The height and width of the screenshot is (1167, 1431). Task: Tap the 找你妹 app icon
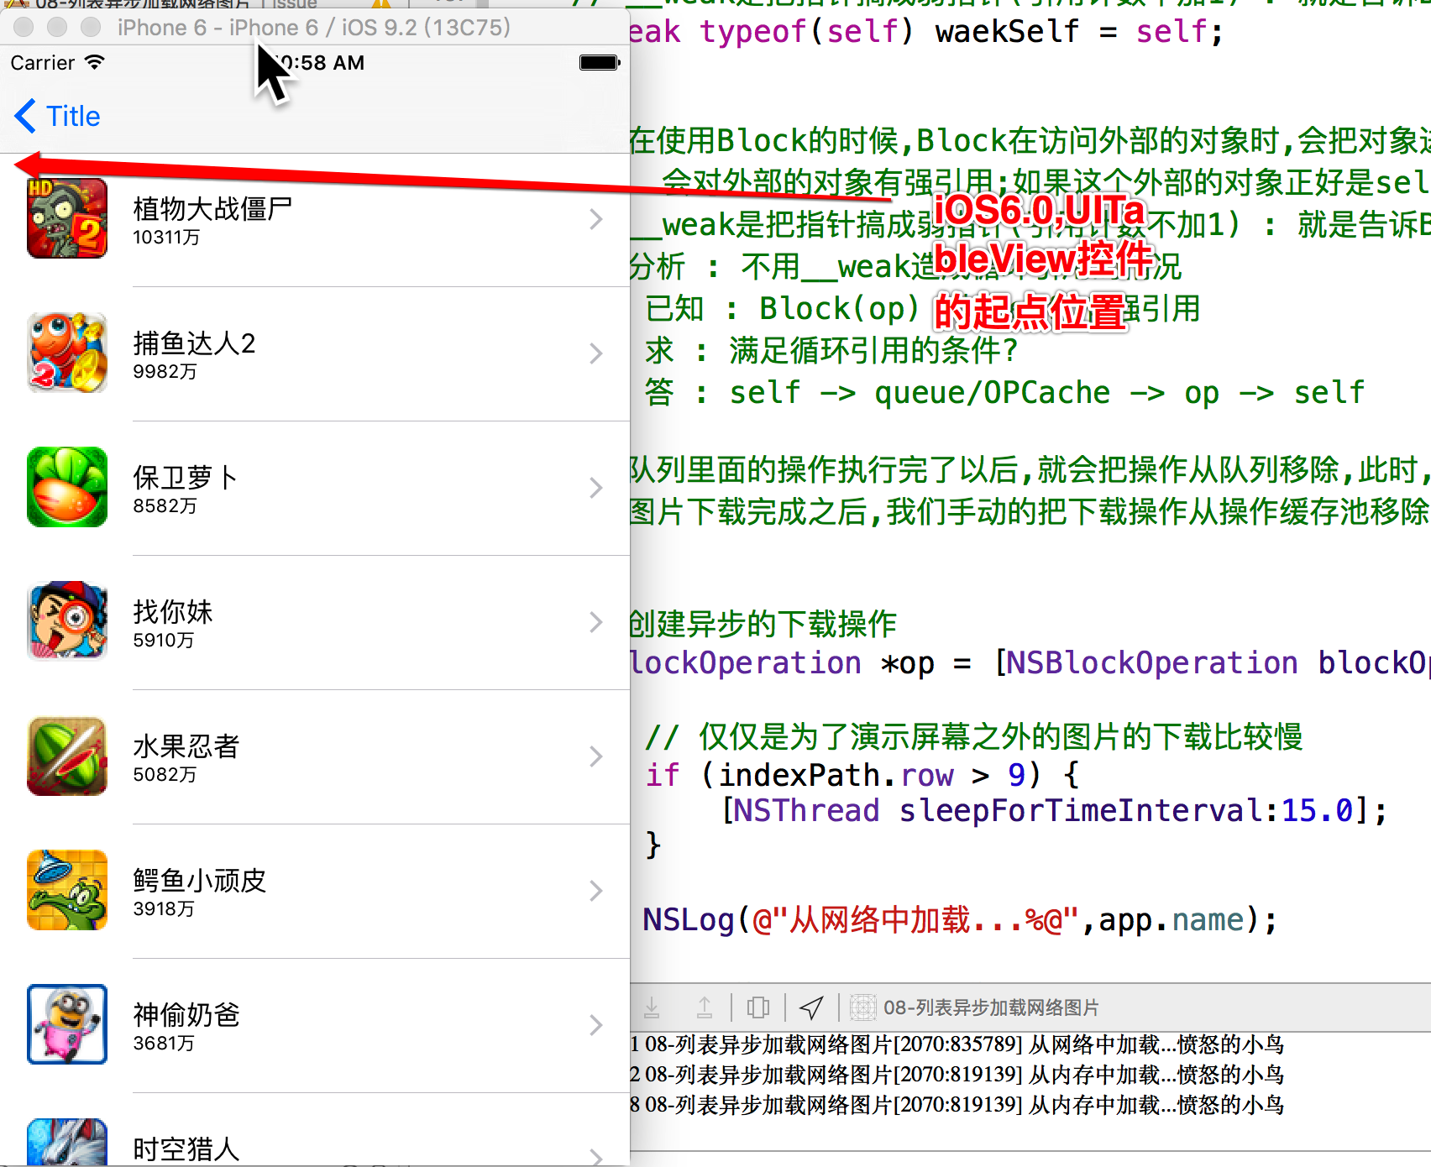(x=67, y=621)
